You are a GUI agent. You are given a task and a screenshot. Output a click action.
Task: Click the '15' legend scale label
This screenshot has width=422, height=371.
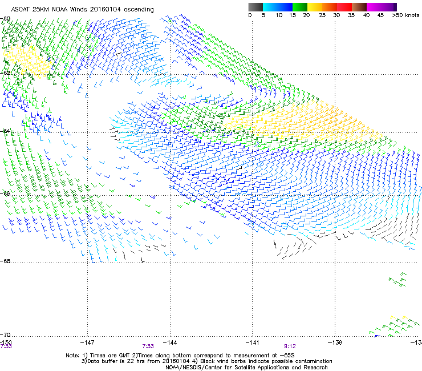[x=293, y=15]
